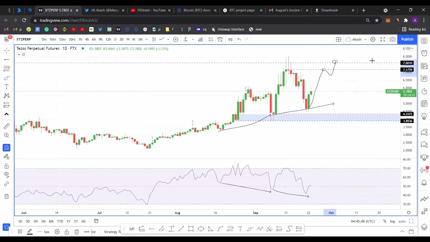Select the 4h timeframe
430x242 pixels.
(87, 39)
